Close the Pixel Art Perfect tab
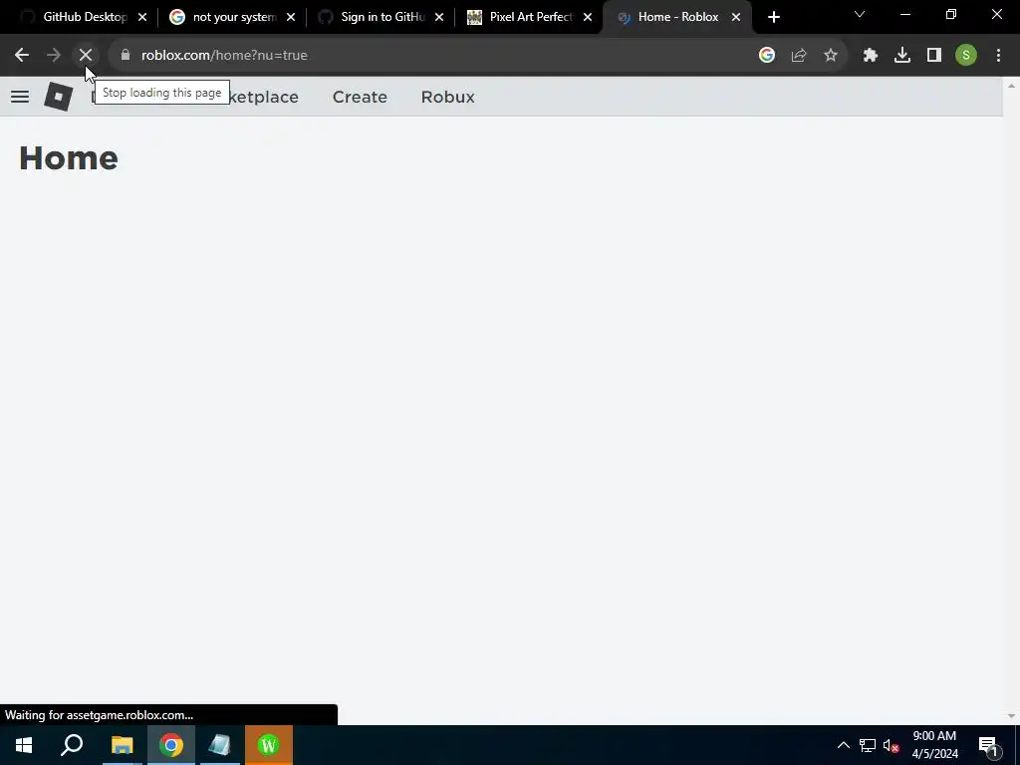This screenshot has height=765, width=1020. click(588, 18)
